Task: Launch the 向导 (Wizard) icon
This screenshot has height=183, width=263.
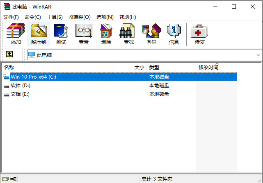Action: (152, 31)
